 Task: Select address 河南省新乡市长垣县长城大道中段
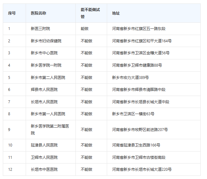[141, 102]
